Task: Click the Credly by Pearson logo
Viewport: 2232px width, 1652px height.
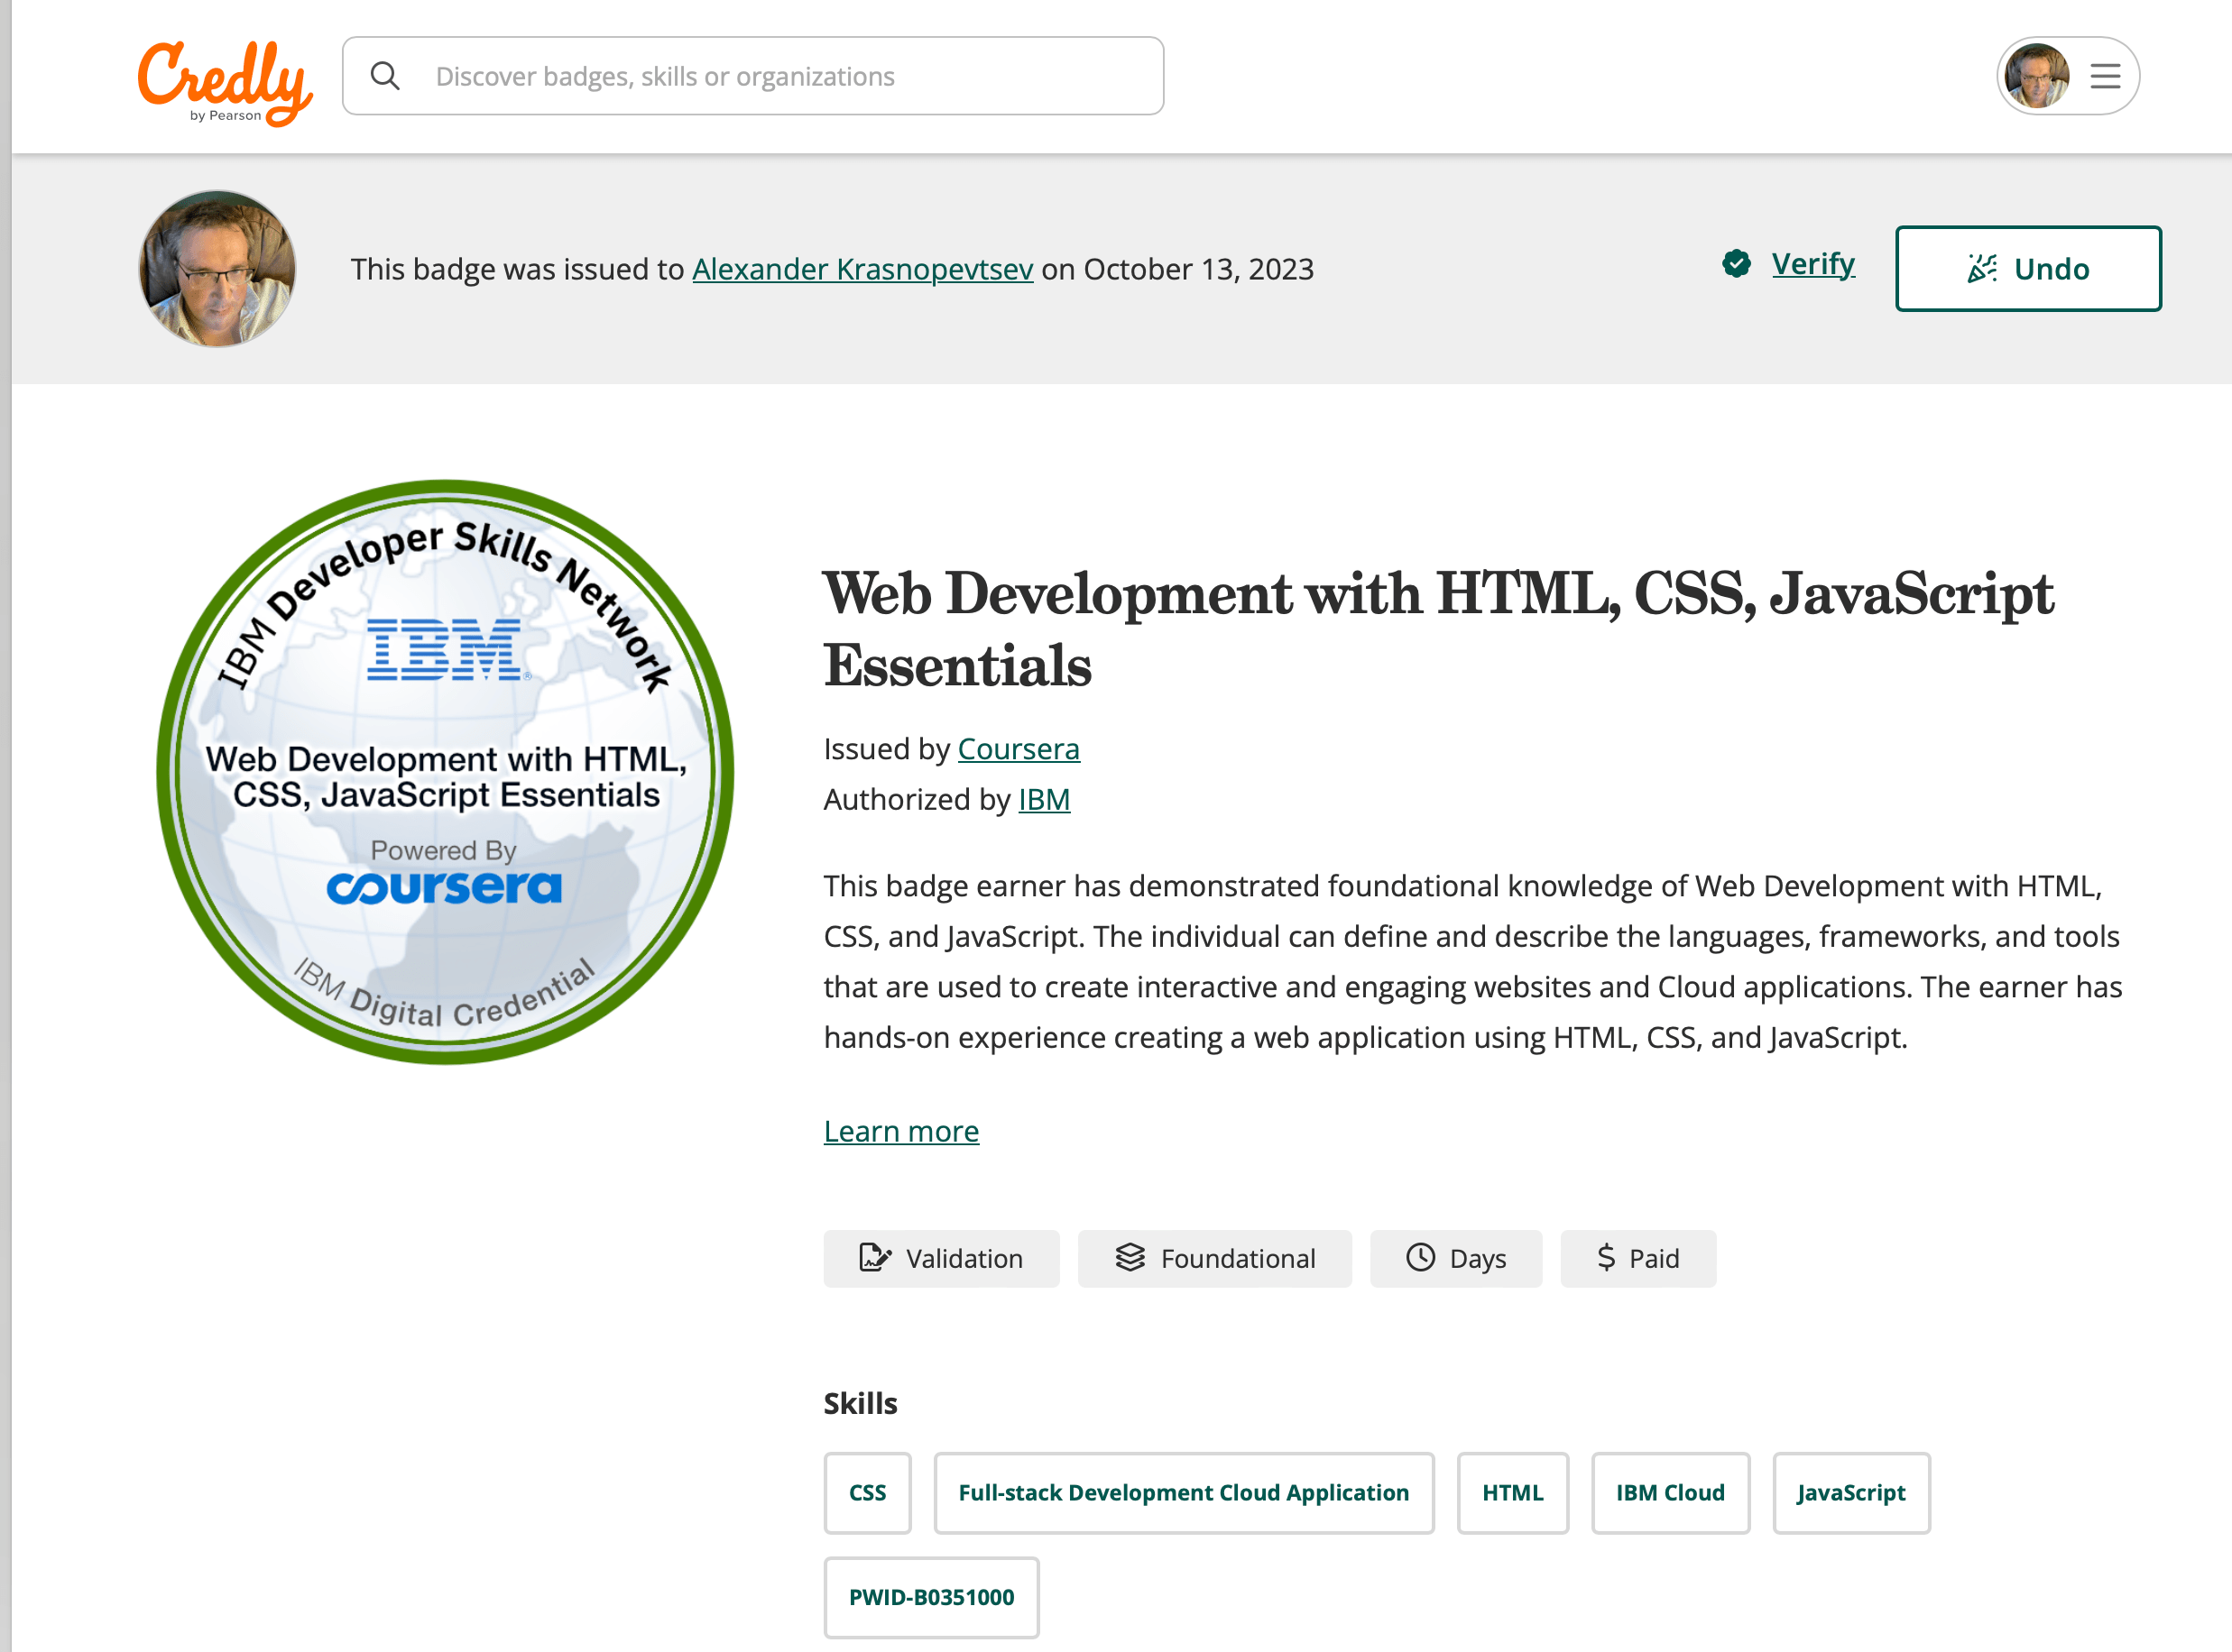Action: [226, 82]
